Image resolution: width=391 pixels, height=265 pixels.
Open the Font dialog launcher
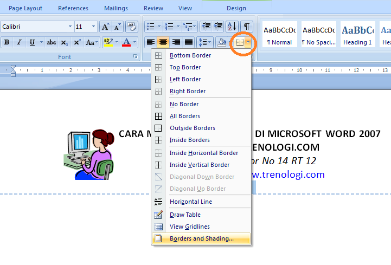(136, 56)
